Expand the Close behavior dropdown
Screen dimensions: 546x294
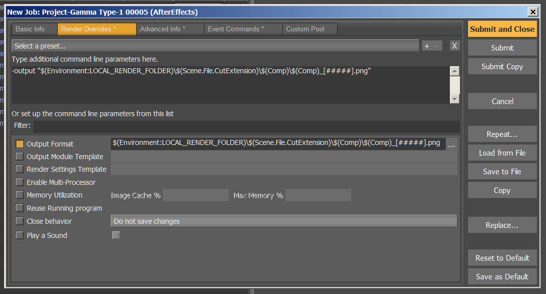283,221
